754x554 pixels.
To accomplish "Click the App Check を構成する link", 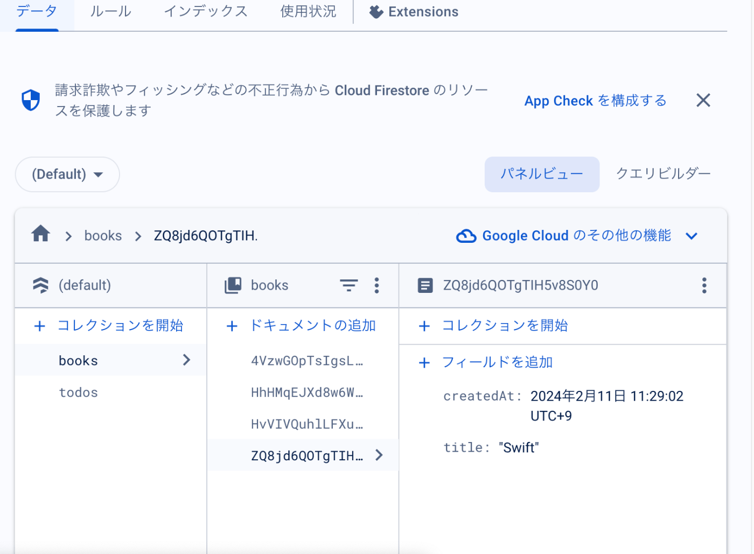I will (x=595, y=101).
